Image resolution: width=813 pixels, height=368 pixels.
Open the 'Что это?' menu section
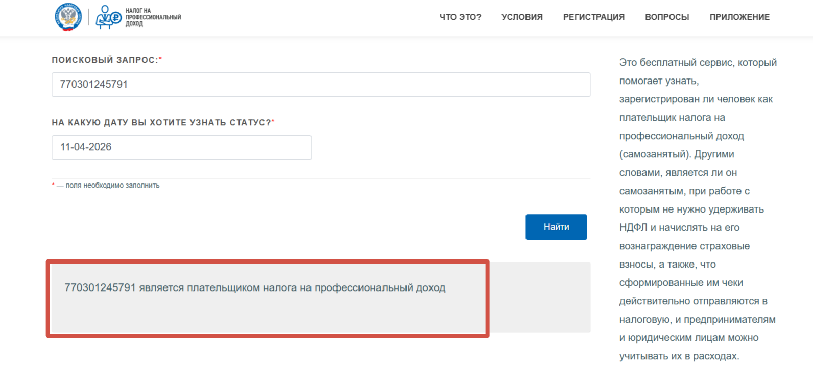tap(460, 17)
